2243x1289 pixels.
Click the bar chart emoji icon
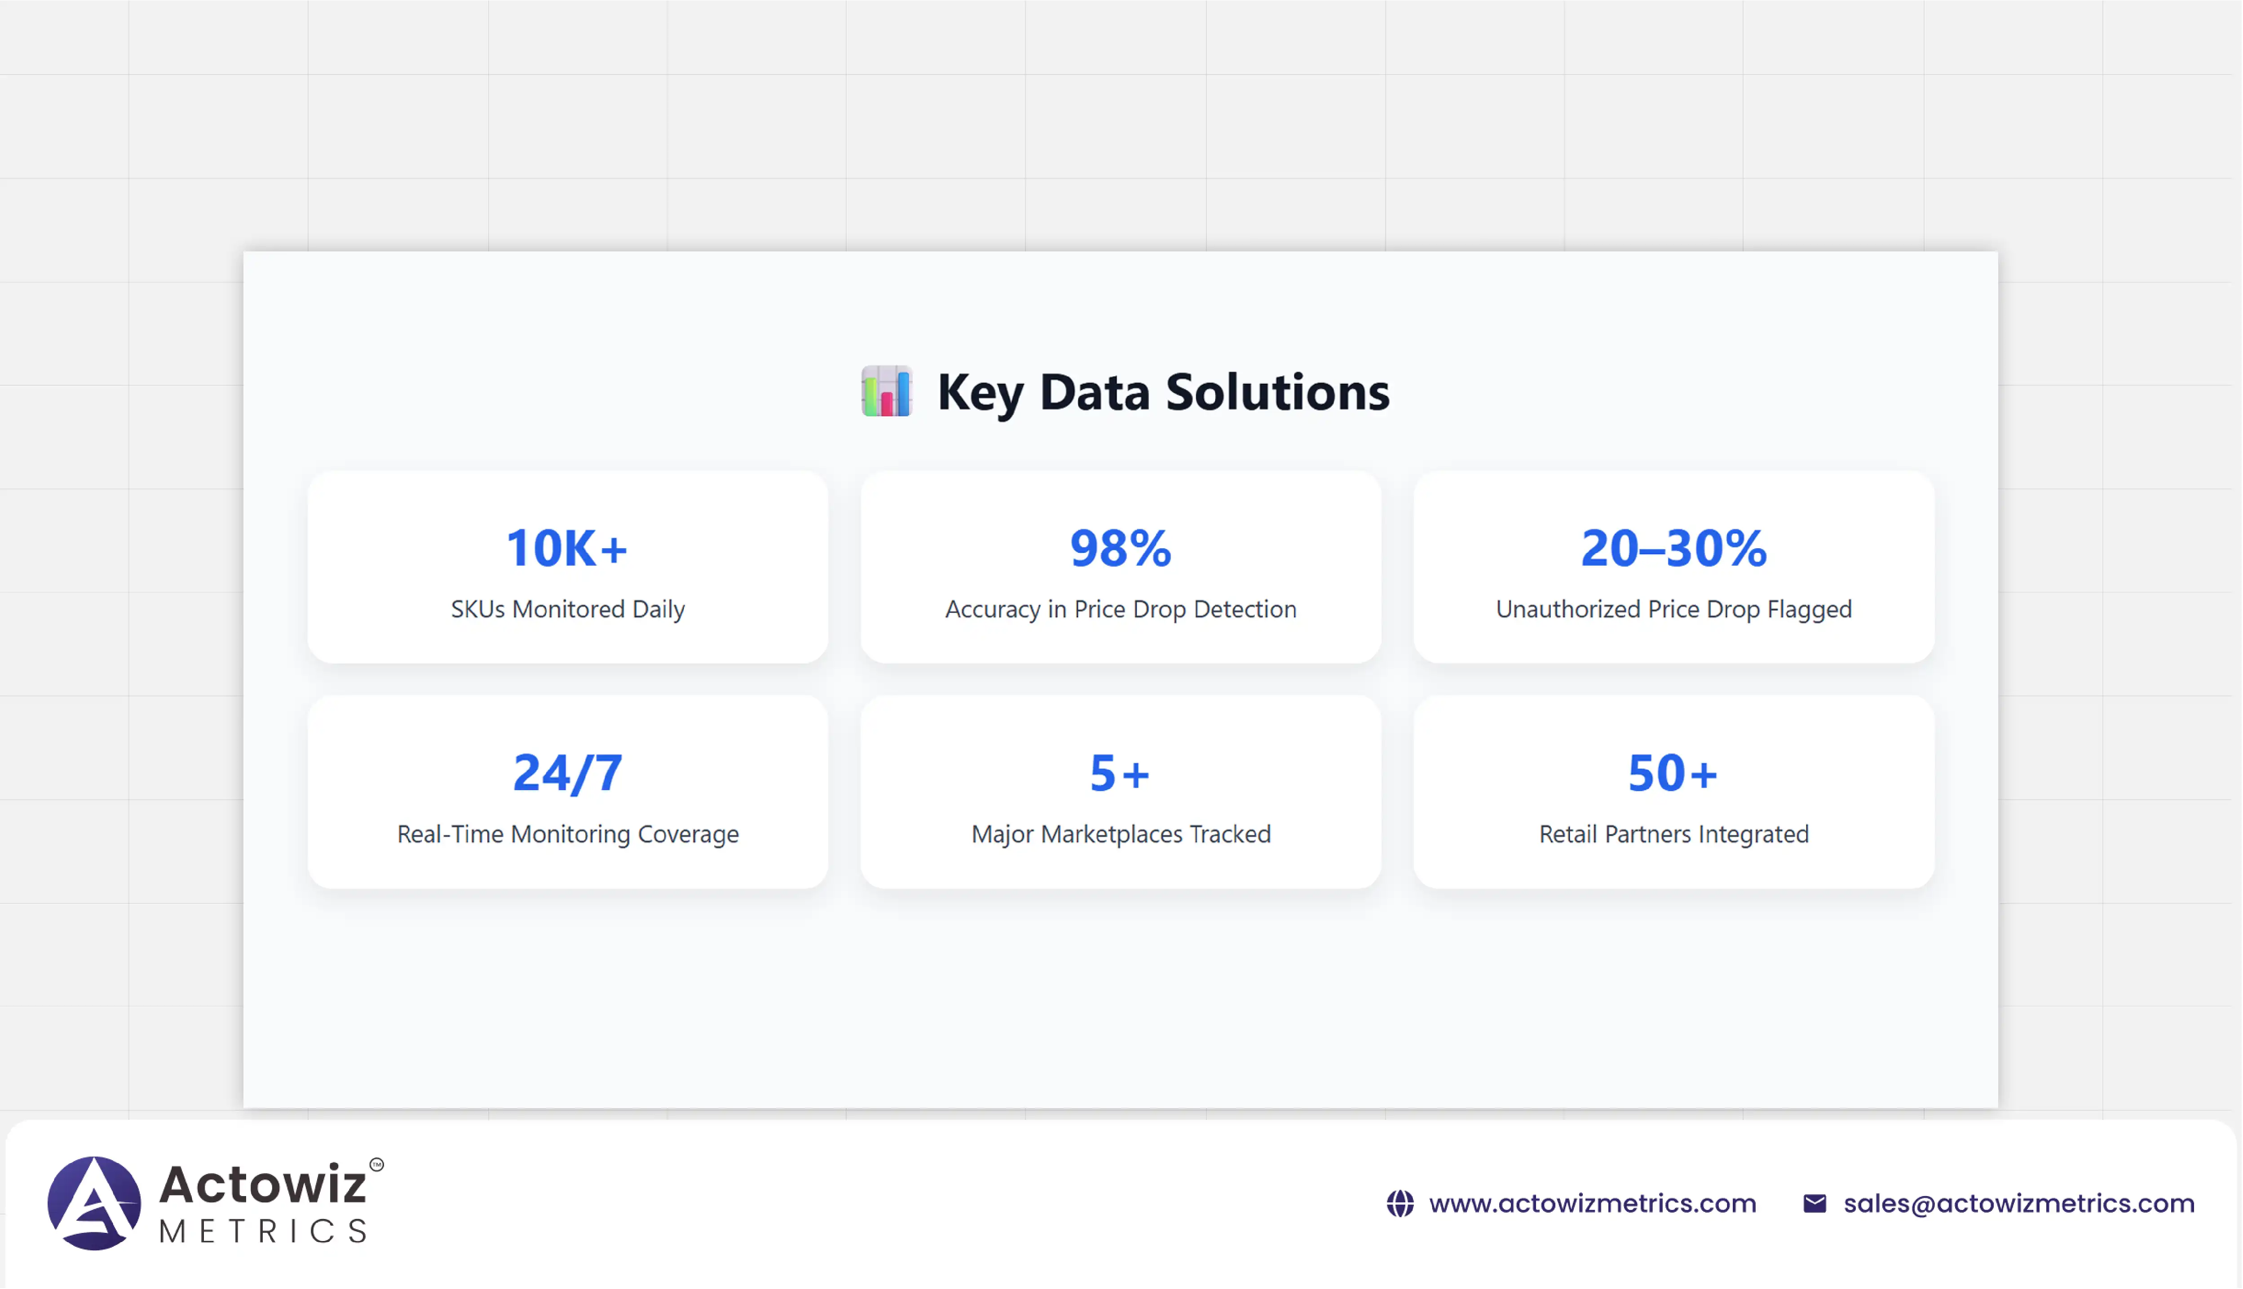(887, 392)
